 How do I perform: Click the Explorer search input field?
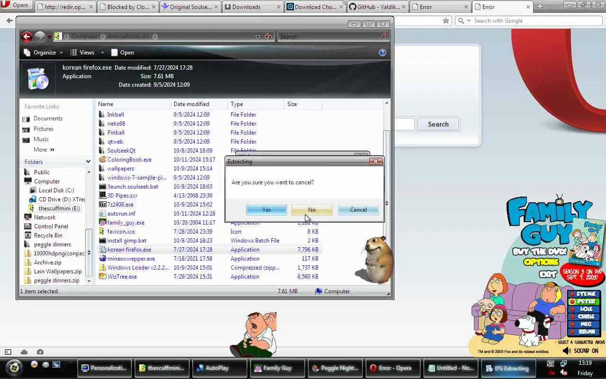click(x=329, y=36)
